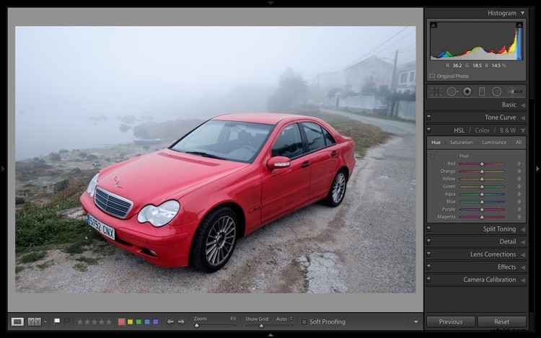Screen dimensions: 541x338
Task: Toggle the Detail panel switch
Action: coord(428,242)
